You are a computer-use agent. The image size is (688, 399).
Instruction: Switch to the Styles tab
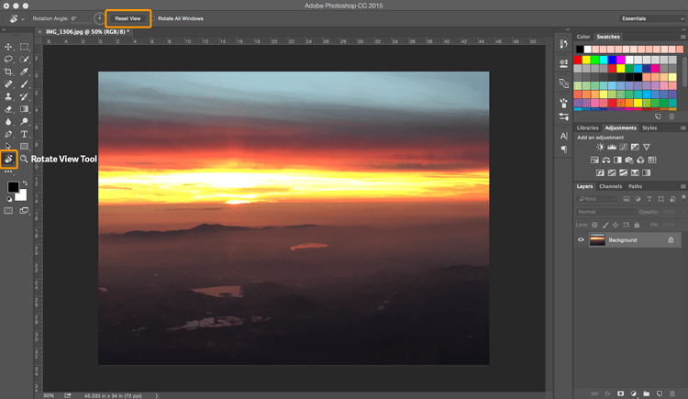649,127
